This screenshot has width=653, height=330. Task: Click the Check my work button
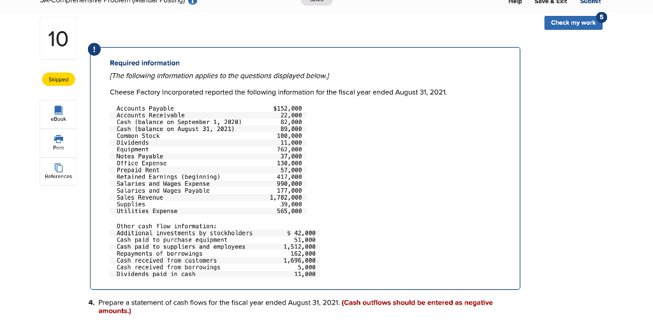[573, 22]
